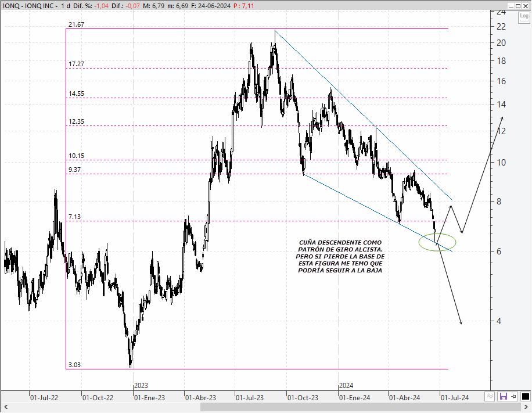Click the 4 price axis label
The image size is (532, 413).
point(499,321)
